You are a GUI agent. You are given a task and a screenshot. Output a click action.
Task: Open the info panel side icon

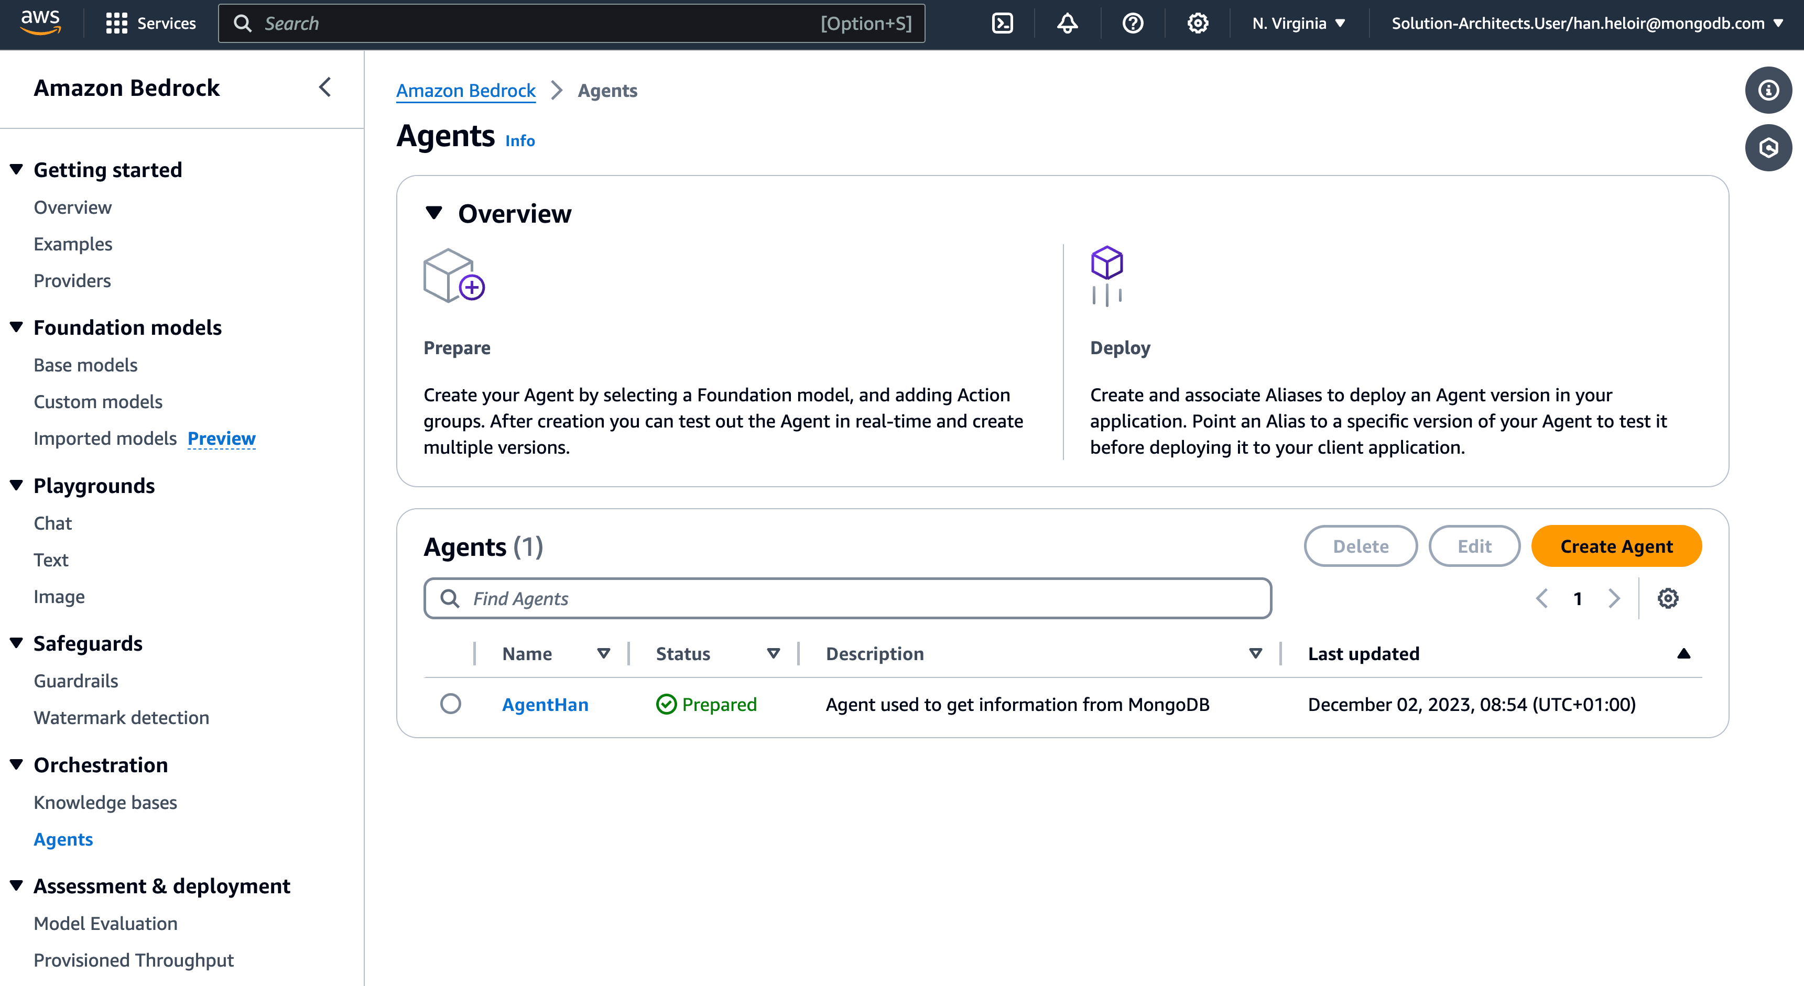(1768, 90)
